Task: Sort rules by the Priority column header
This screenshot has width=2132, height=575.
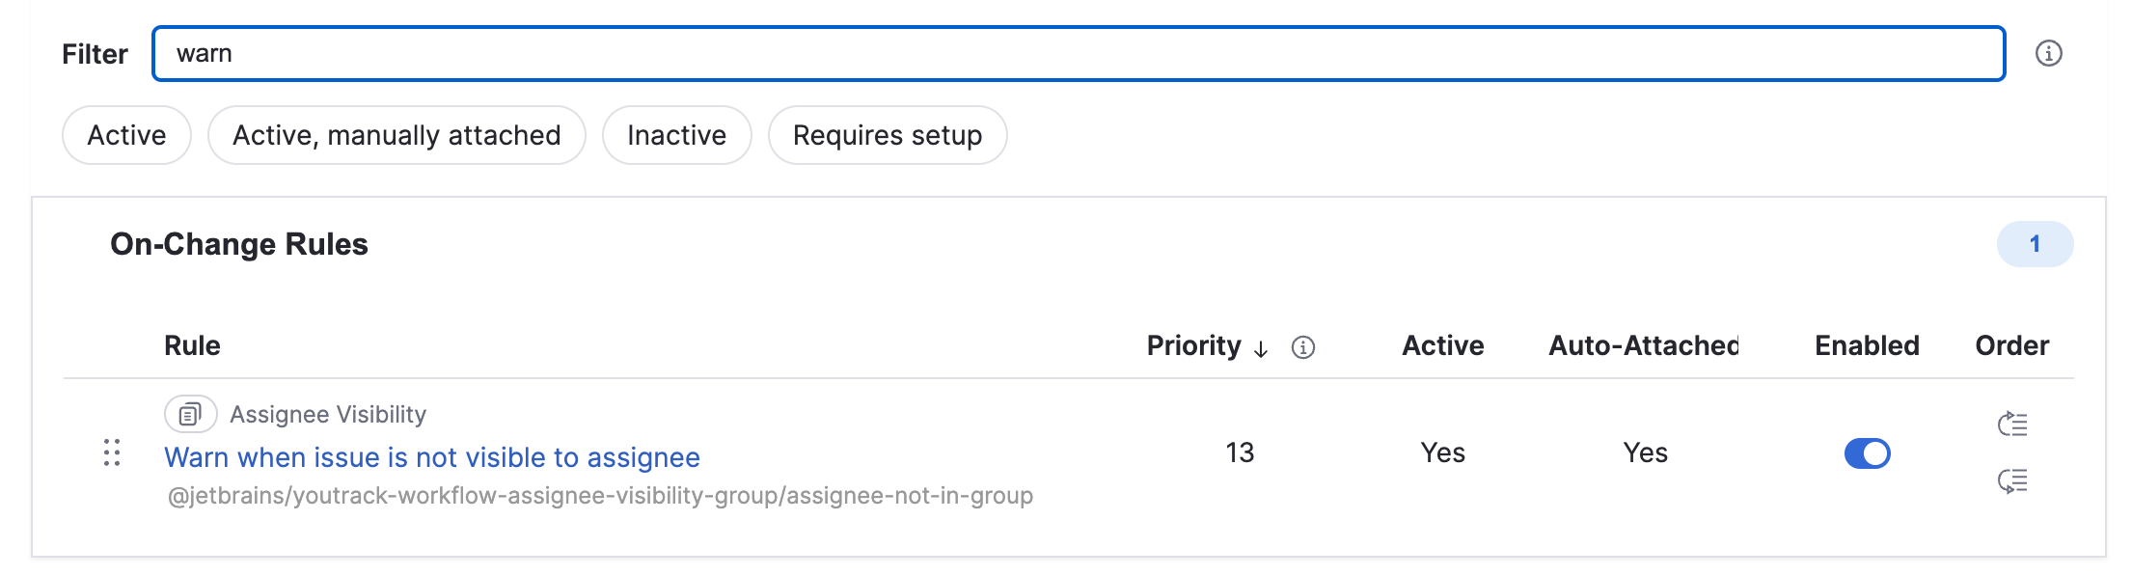Action: click(1193, 345)
